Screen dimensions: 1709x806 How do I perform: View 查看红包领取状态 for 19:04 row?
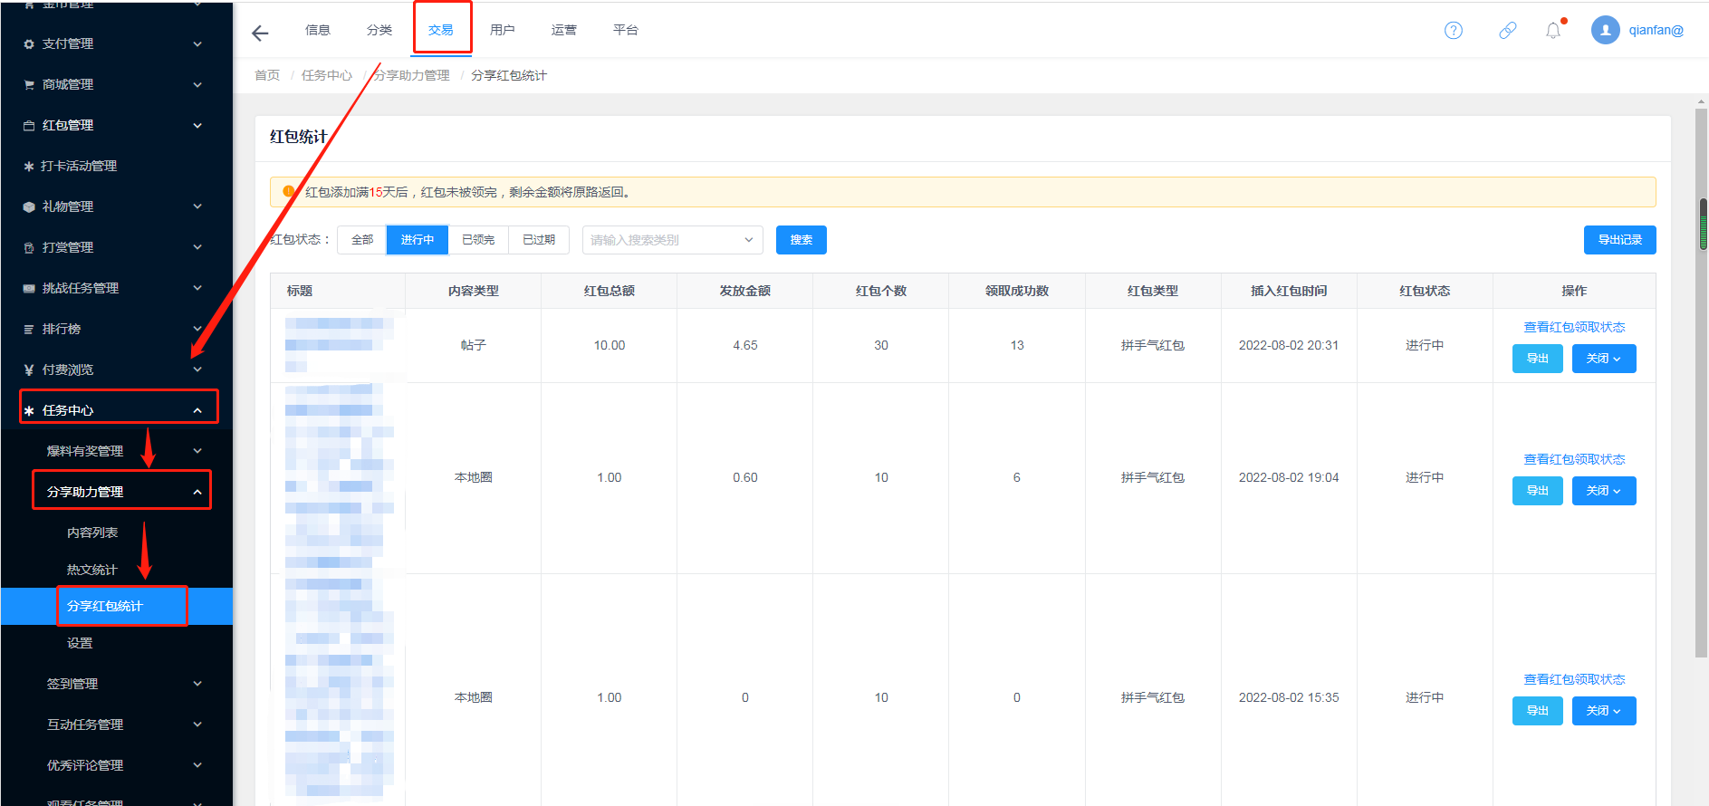[1574, 459]
